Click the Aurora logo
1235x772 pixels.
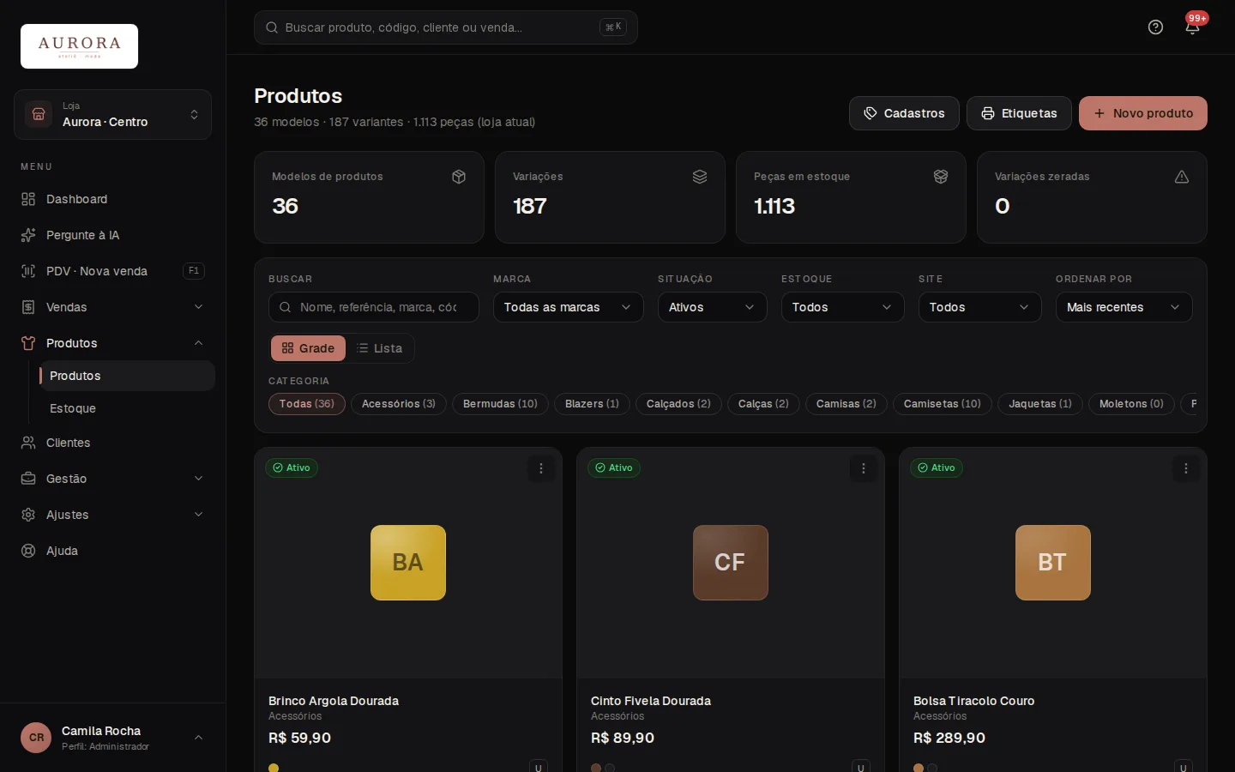tap(79, 46)
